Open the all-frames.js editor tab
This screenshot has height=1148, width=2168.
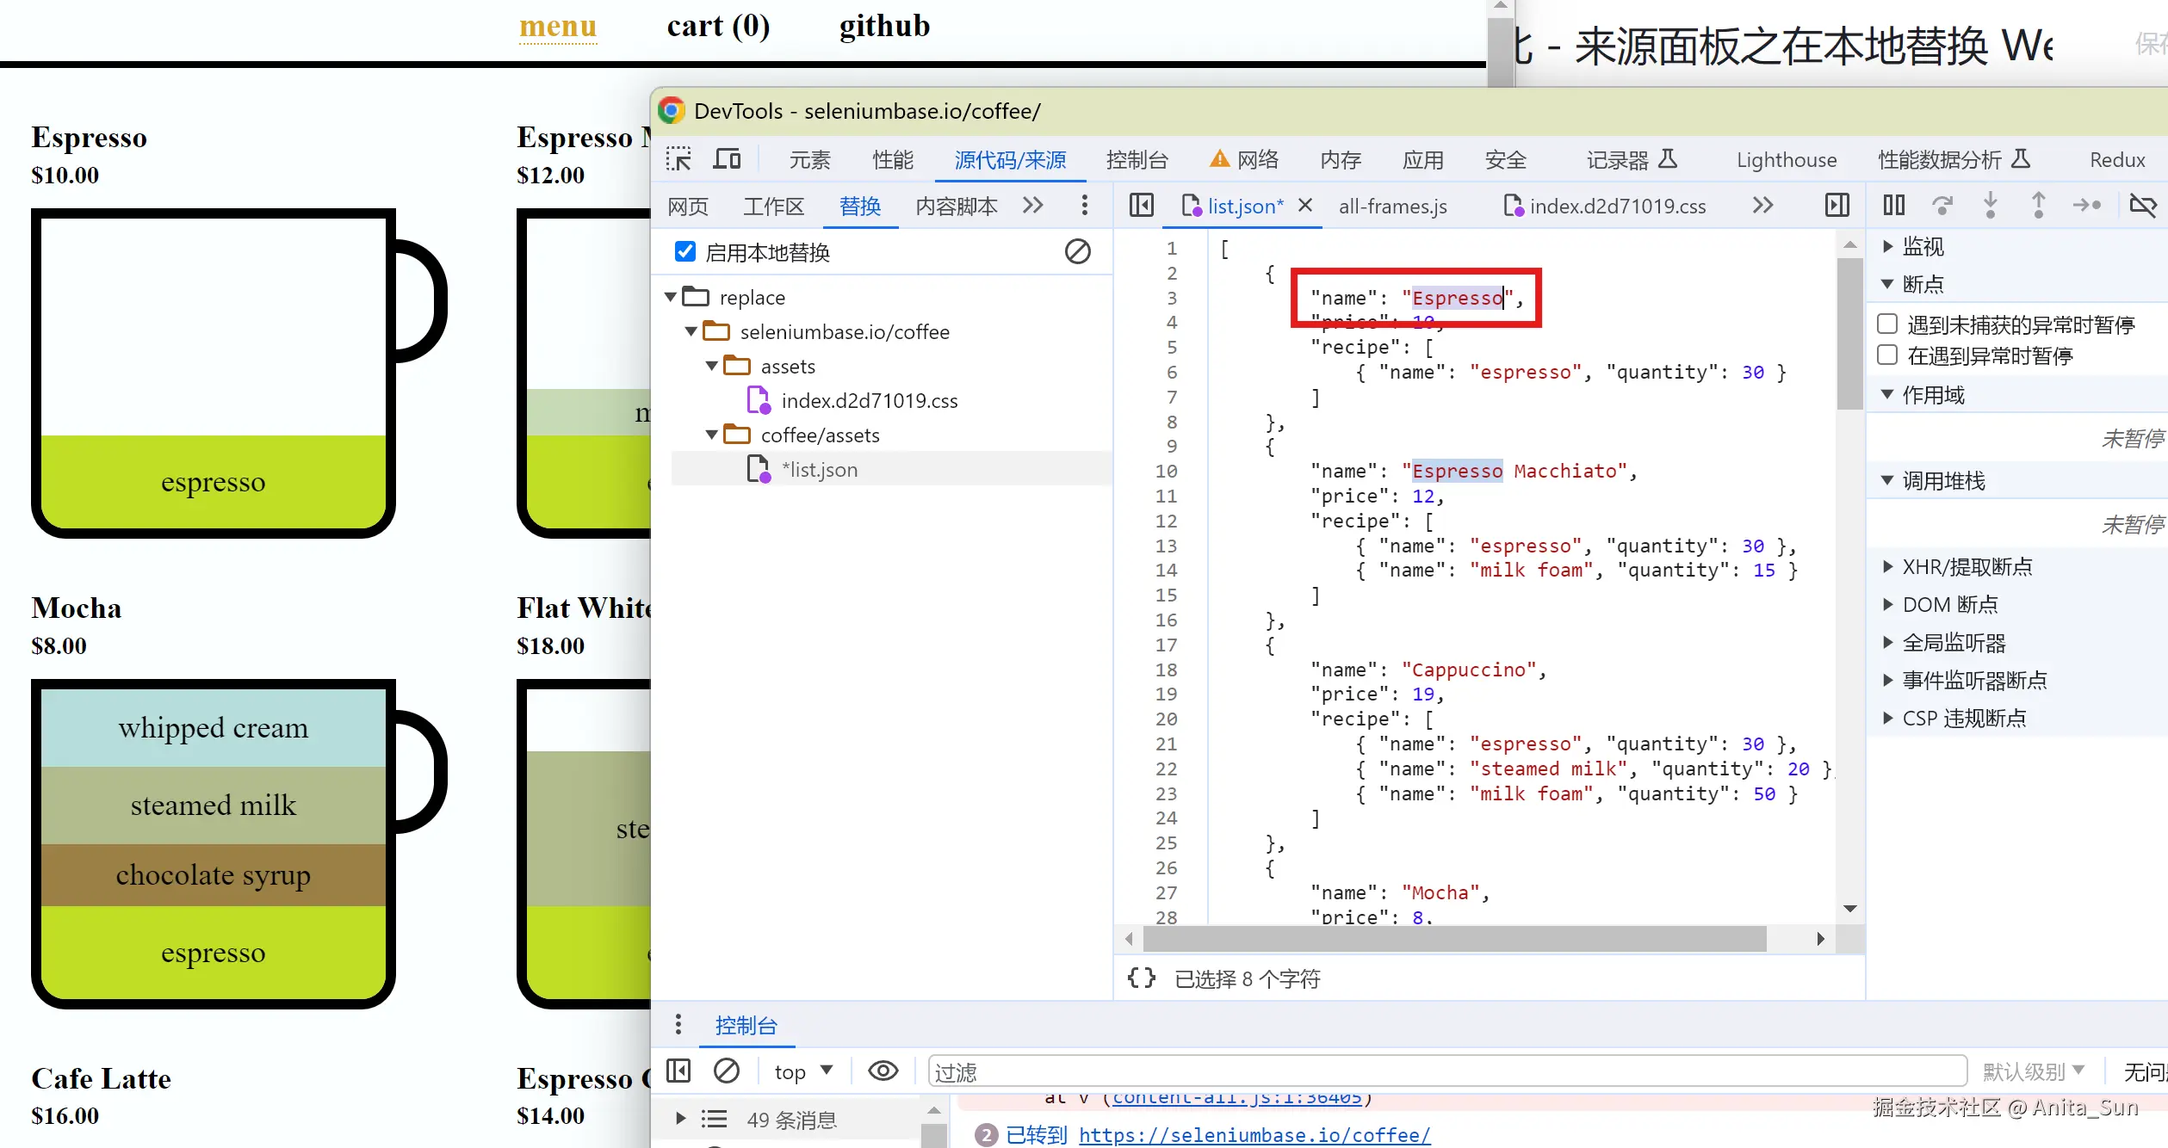point(1392,206)
